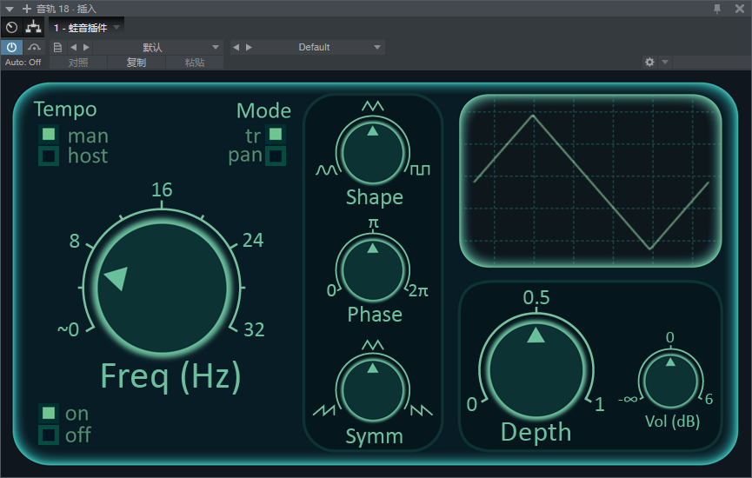The width and height of the screenshot is (752, 478).
Task: Toggle the plugin power bypass button
Action: pos(11,47)
